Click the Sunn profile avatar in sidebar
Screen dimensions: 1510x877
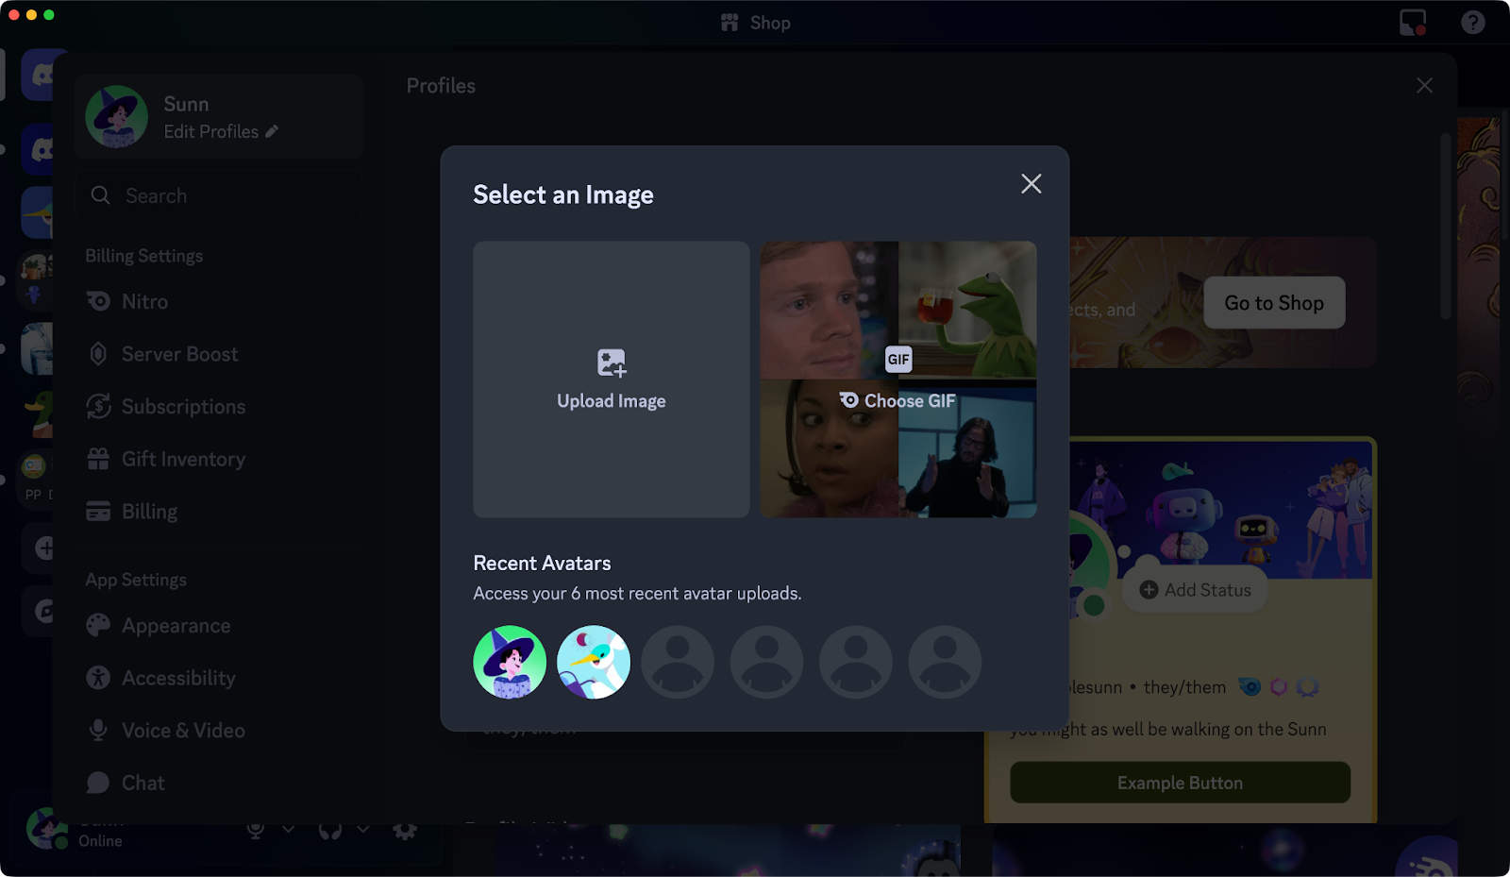click(116, 116)
